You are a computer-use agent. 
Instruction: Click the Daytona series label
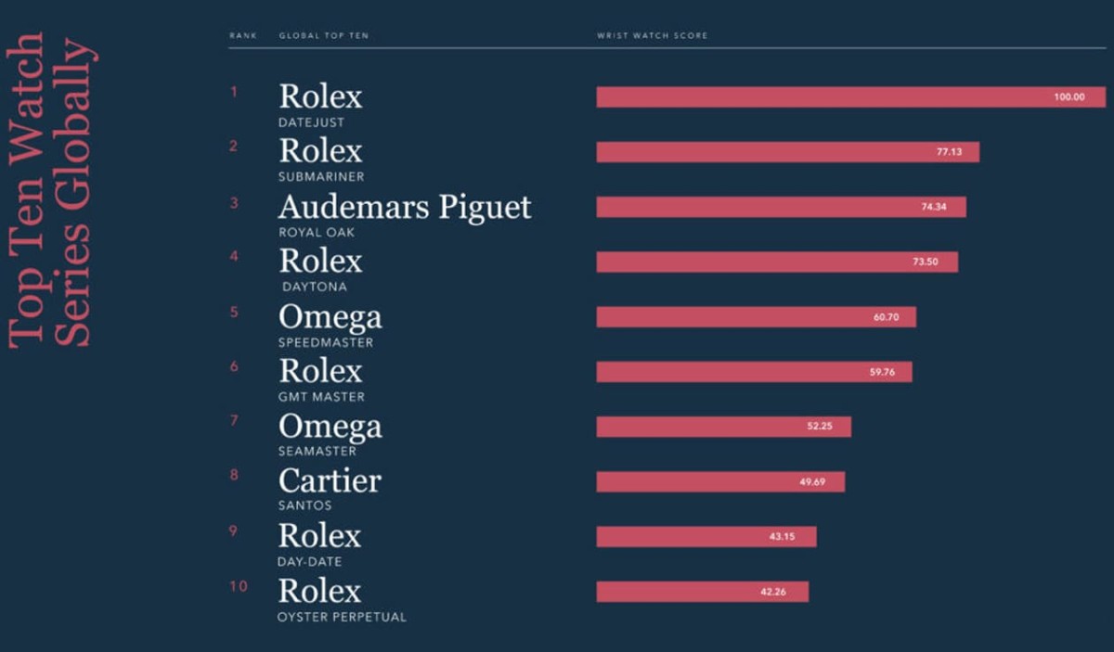tap(315, 287)
